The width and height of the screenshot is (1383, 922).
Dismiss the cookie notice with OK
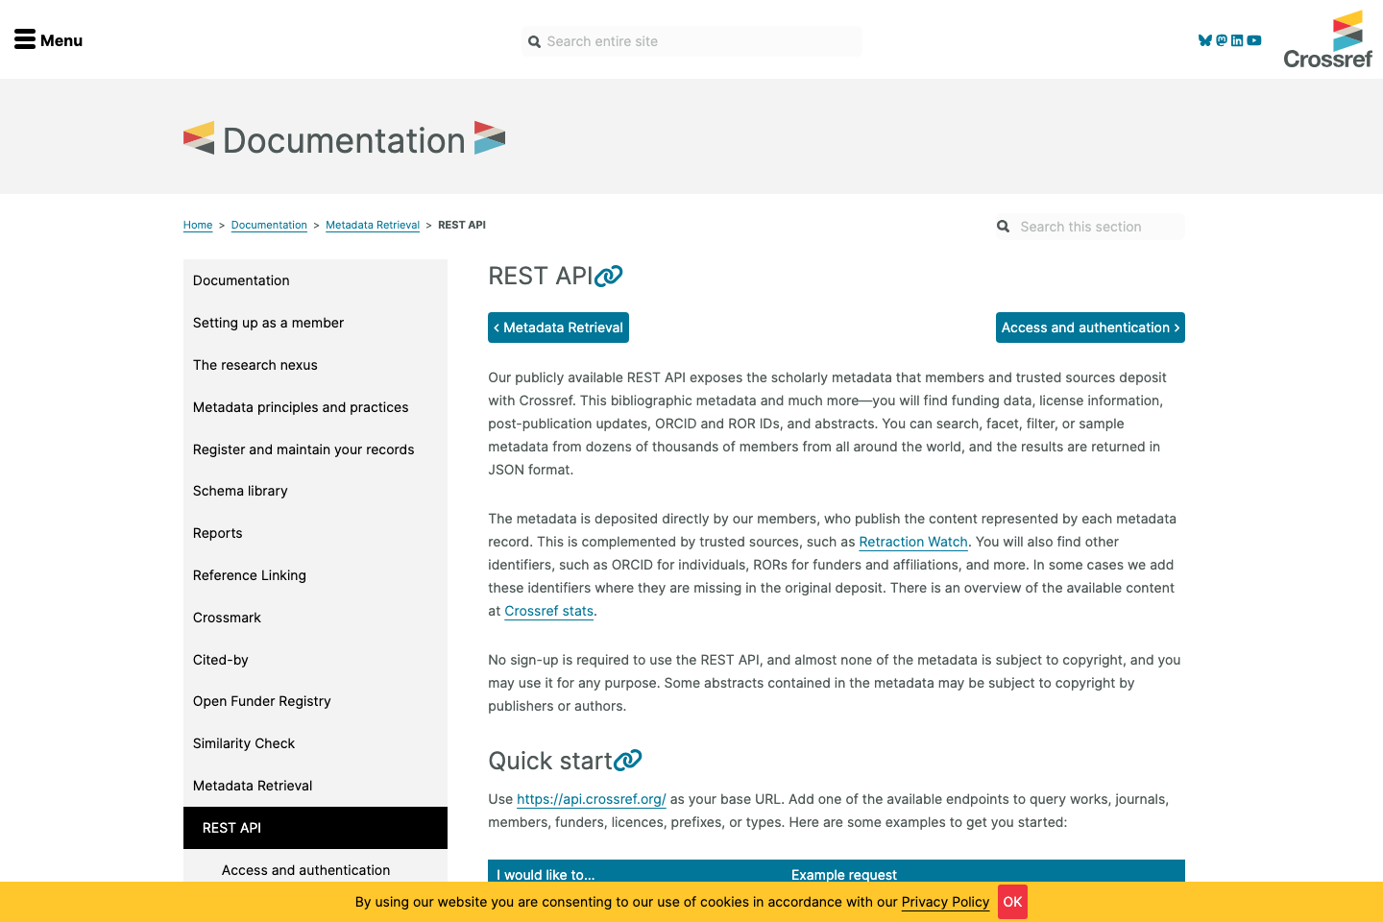pos(1012,902)
